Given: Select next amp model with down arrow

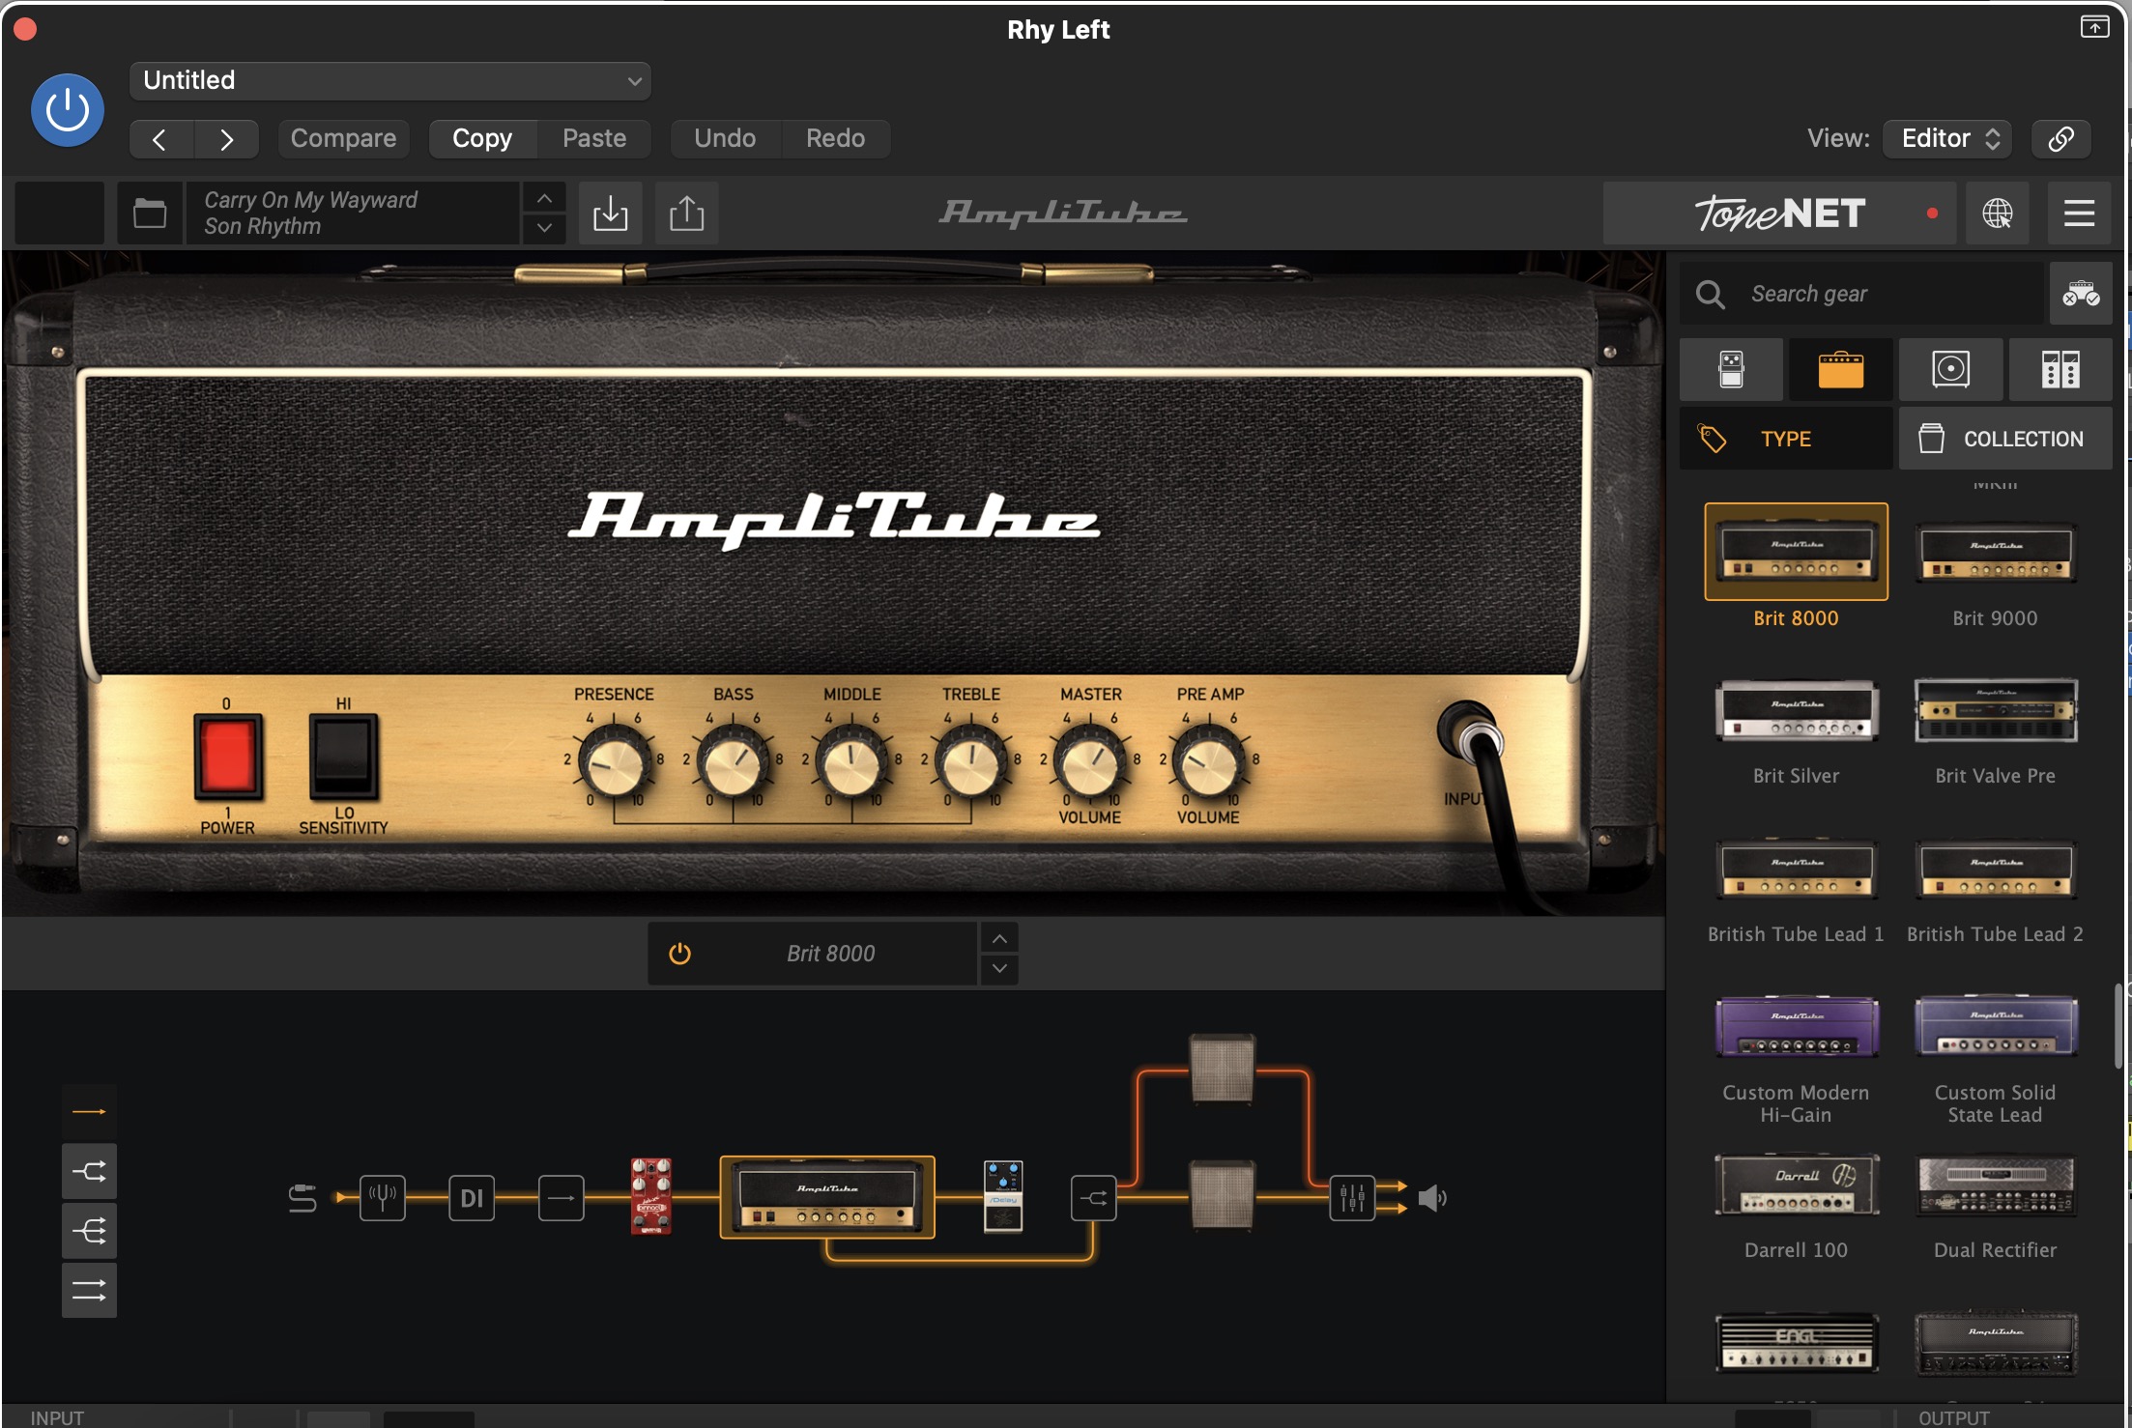Looking at the screenshot, I should (999, 968).
